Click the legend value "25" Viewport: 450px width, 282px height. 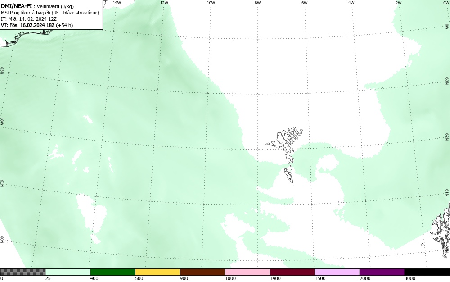[x=48, y=278]
